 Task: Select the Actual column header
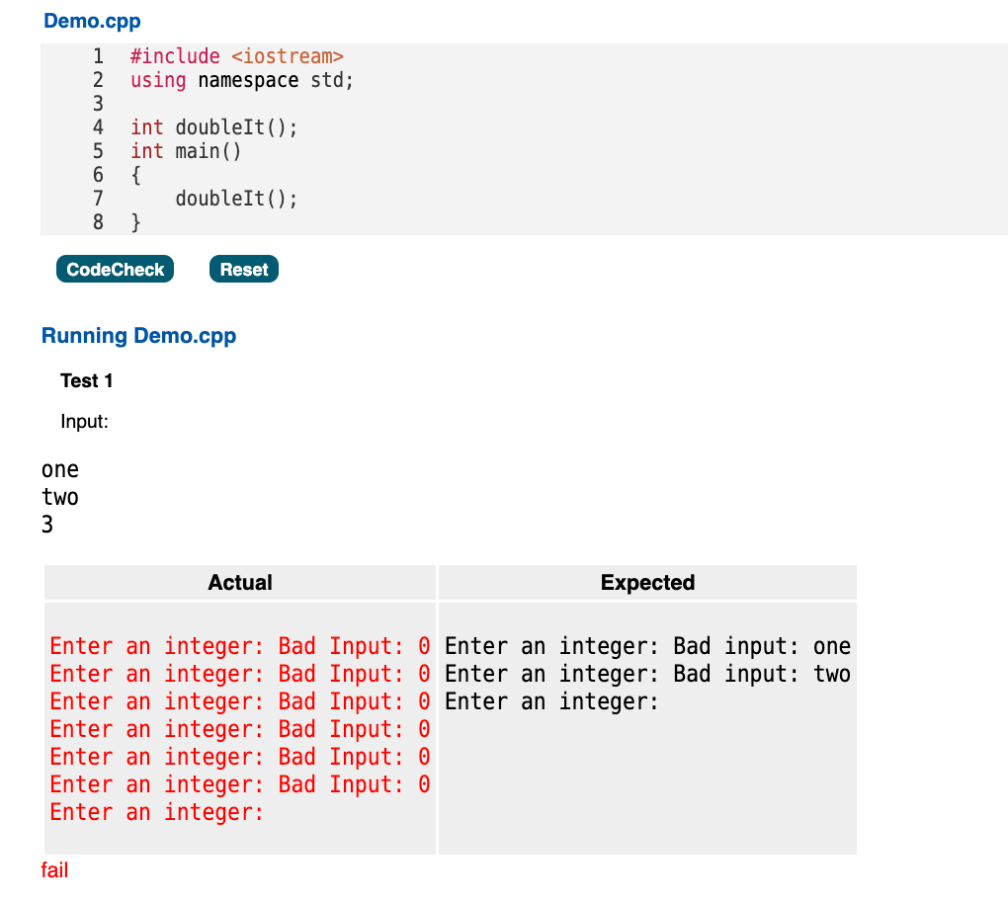pyautogui.click(x=239, y=582)
